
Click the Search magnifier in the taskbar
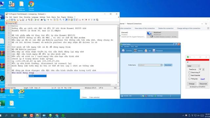(x=6, y=115)
